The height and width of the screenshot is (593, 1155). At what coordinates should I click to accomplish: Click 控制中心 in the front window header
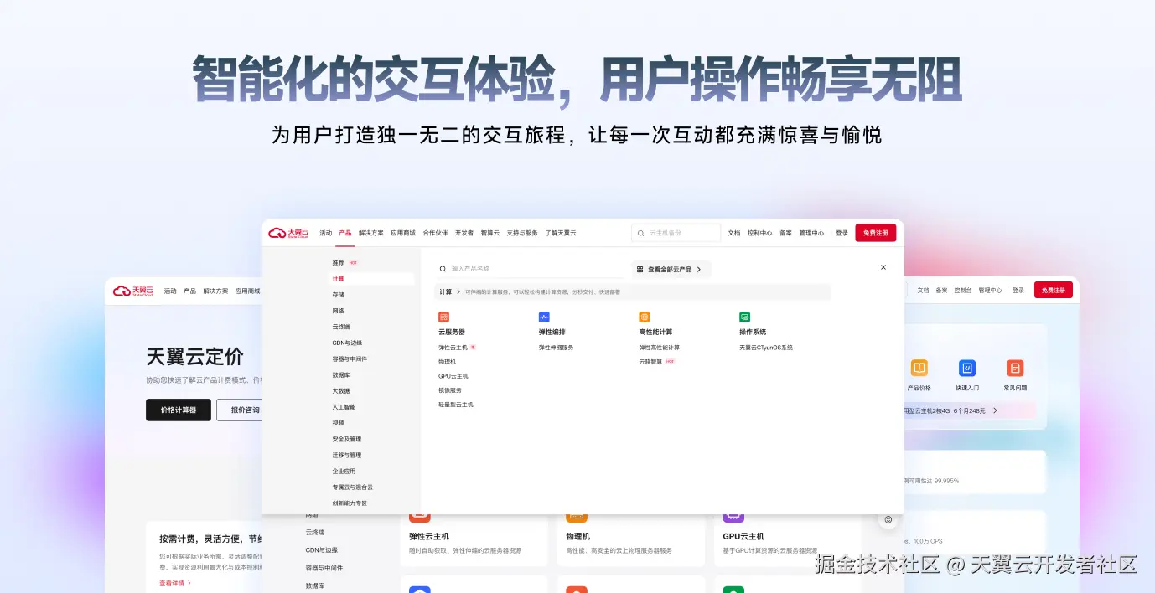click(x=760, y=233)
